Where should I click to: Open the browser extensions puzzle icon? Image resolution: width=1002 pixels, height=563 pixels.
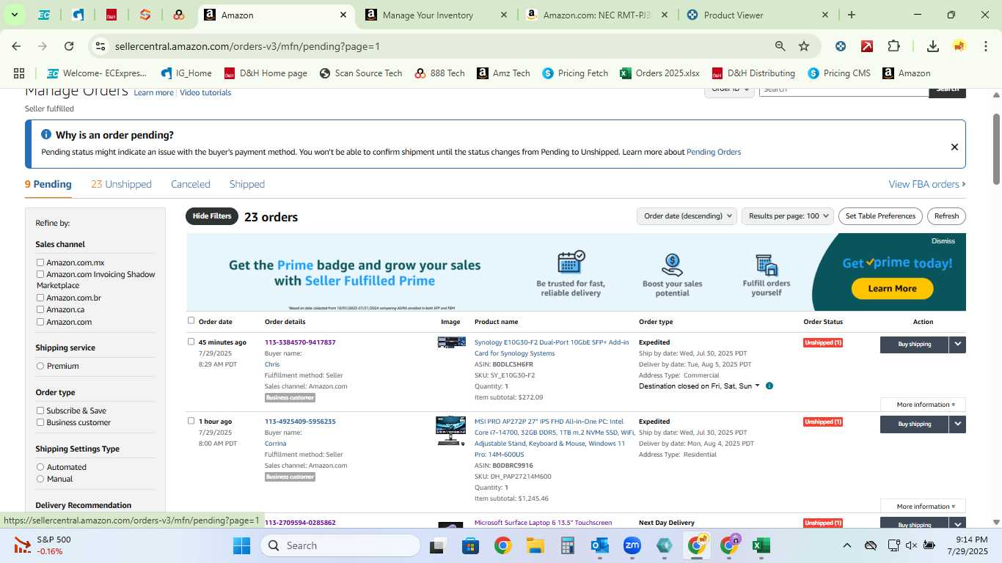click(x=893, y=46)
